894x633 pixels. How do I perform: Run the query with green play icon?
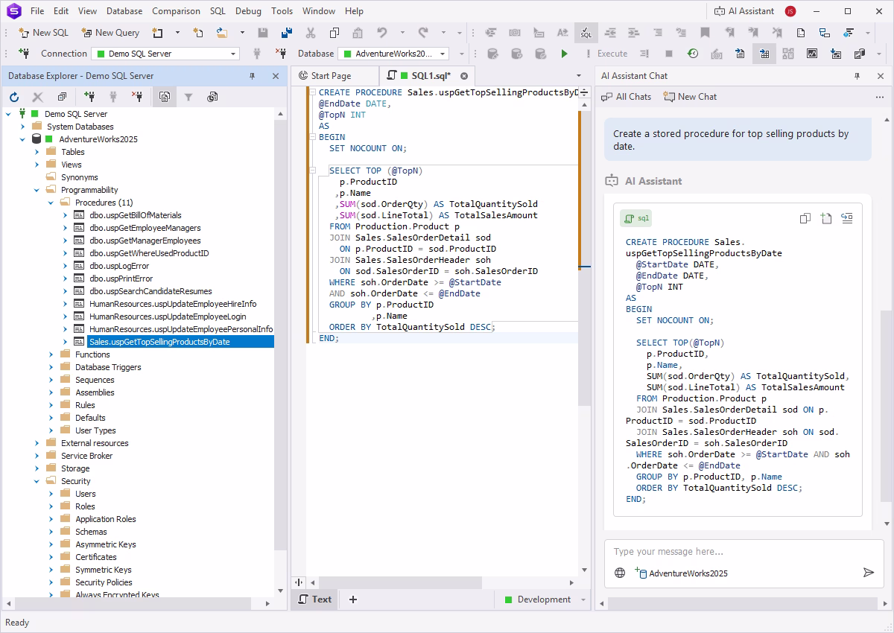pos(564,54)
